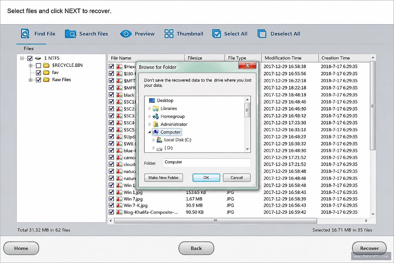
Task: Uncheck the Blog-Khalifa-Composite checkbox
Action: pos(111,212)
